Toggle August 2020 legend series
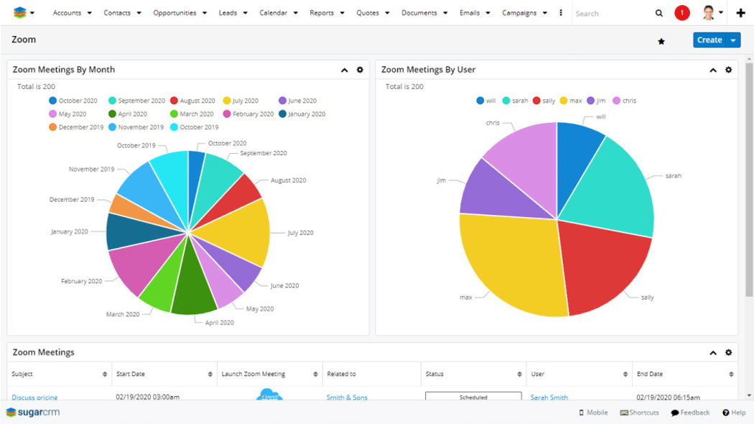 (193, 101)
